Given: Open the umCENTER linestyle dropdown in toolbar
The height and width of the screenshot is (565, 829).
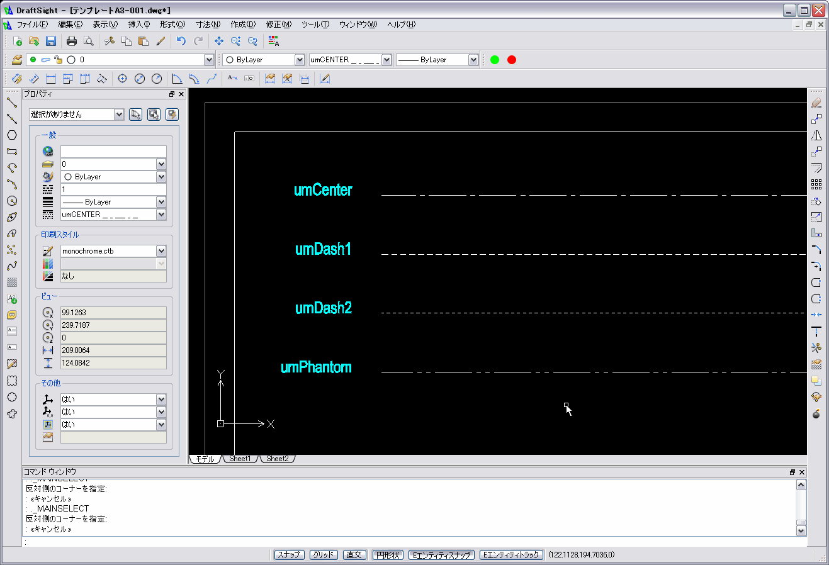Looking at the screenshot, I should coord(386,60).
